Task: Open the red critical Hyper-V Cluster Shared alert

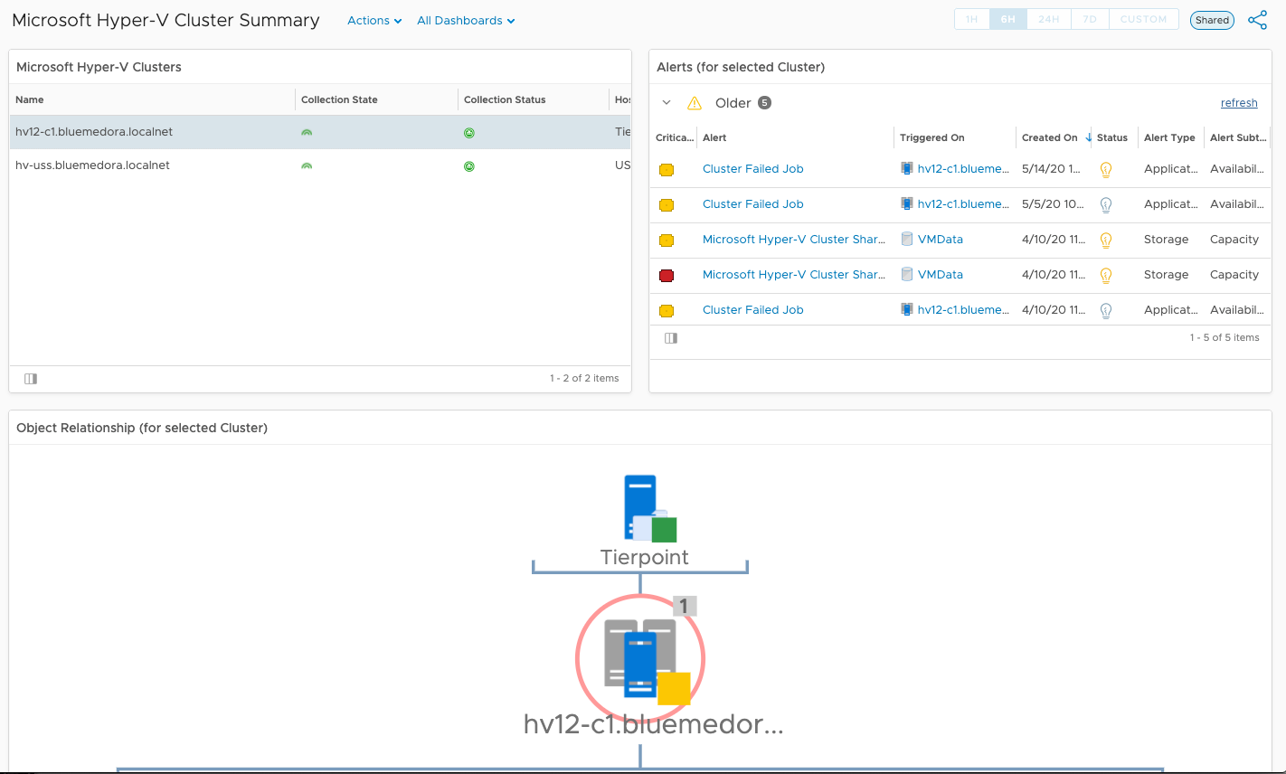Action: (794, 275)
